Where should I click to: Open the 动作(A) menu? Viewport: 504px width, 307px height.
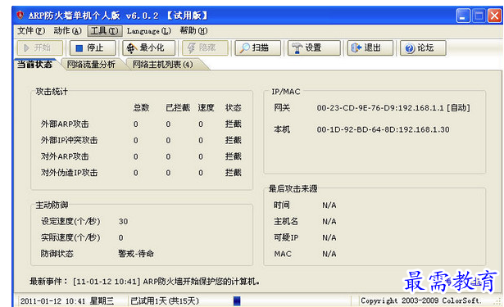click(67, 31)
